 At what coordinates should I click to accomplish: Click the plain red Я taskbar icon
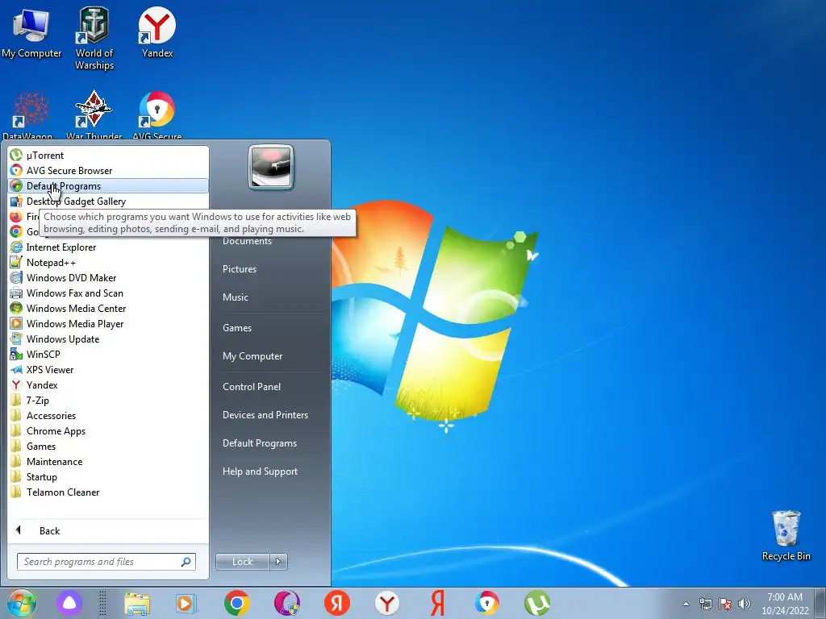437,603
